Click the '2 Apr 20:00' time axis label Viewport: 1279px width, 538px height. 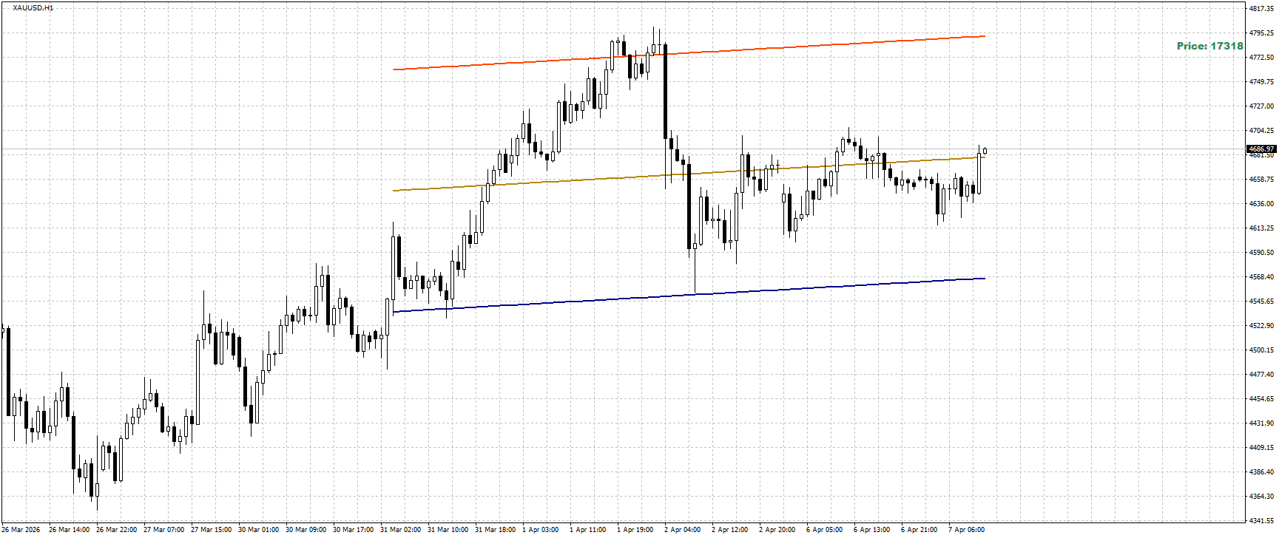tap(778, 530)
